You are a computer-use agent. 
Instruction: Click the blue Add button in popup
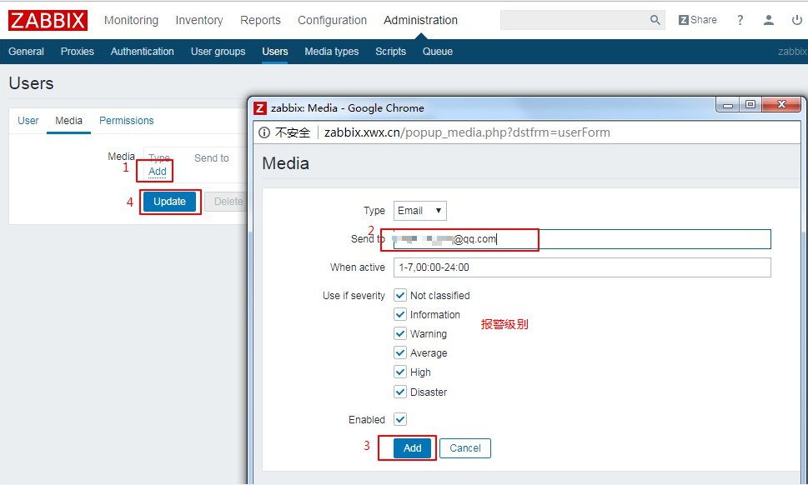412,447
